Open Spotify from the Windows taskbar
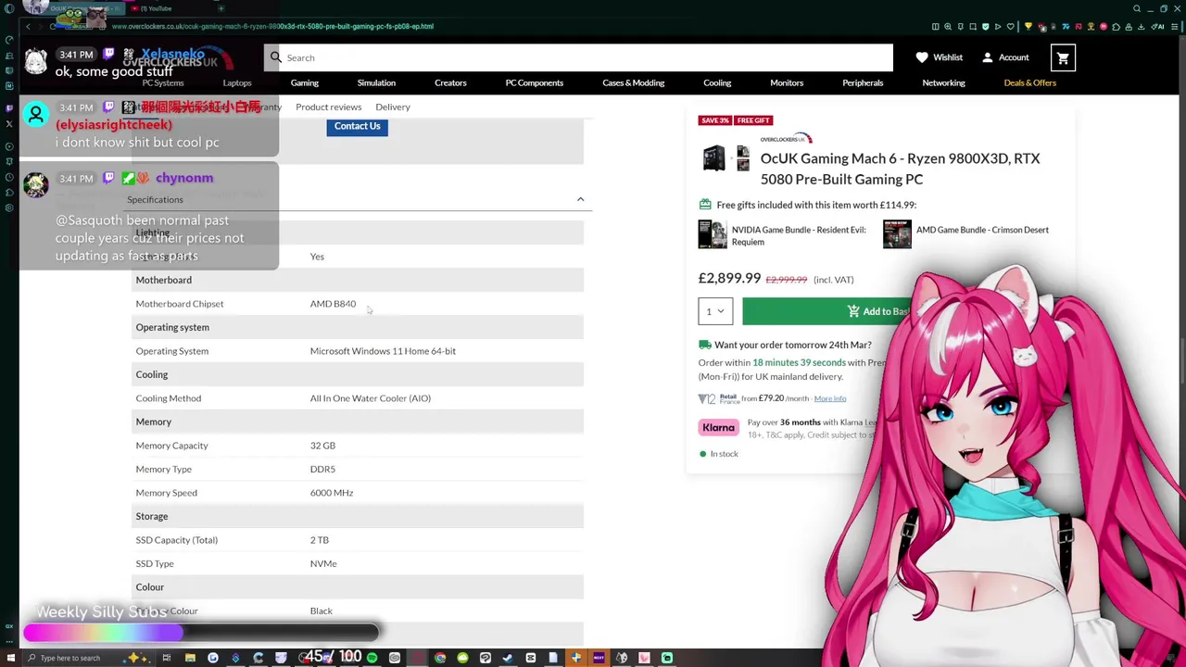 click(372, 658)
